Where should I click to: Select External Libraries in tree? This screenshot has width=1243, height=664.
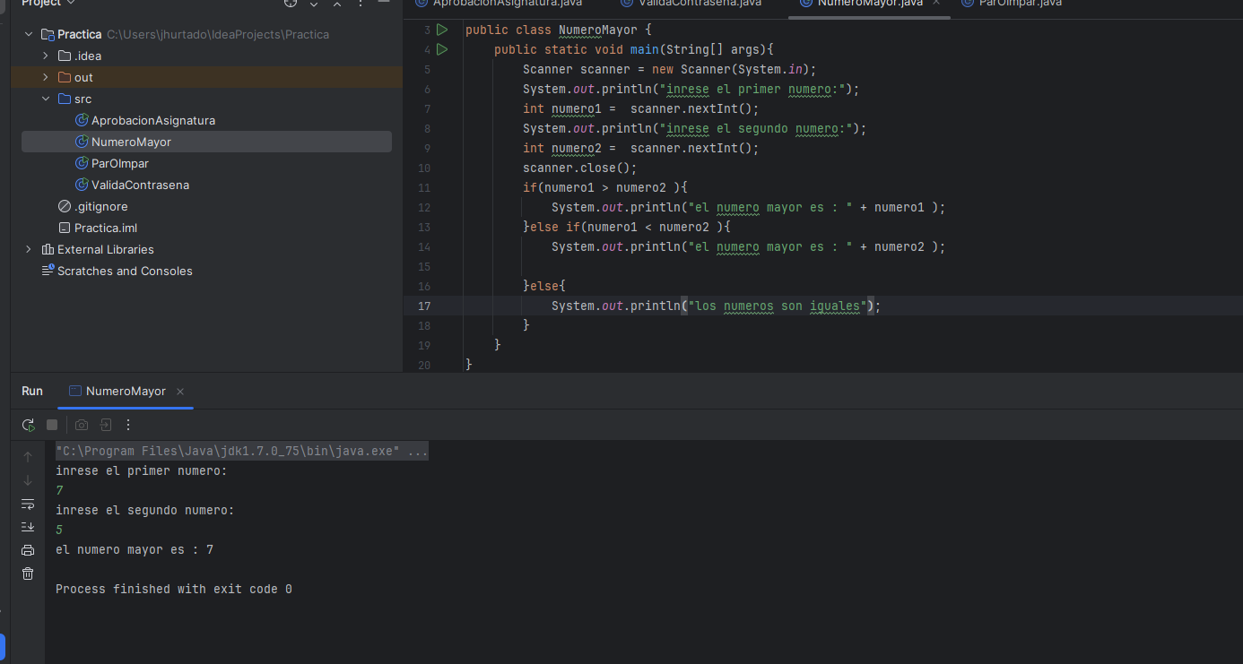tap(106, 249)
